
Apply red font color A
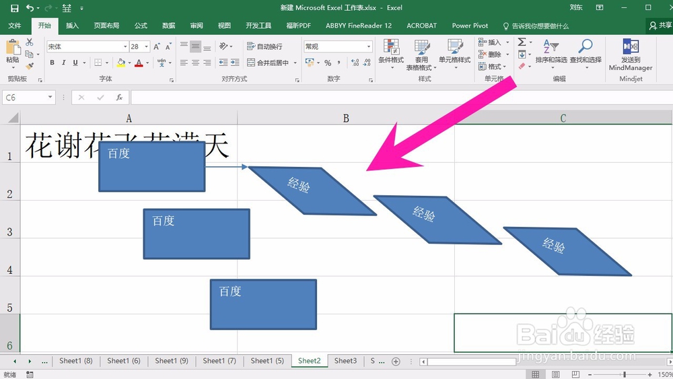coord(139,63)
